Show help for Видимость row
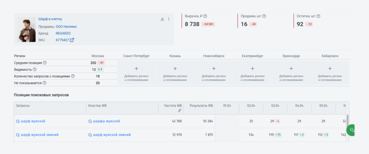369x154 pixels. 35,70
